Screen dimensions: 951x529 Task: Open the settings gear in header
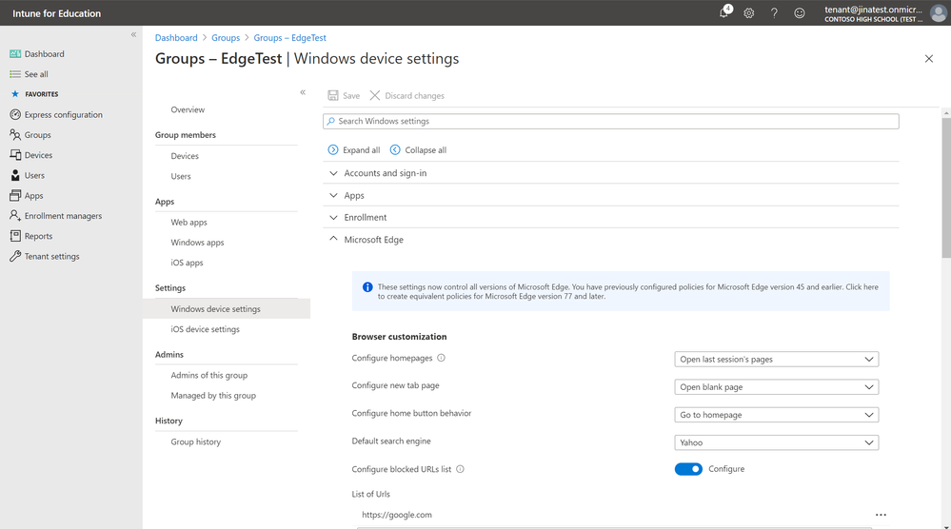pyautogui.click(x=749, y=13)
